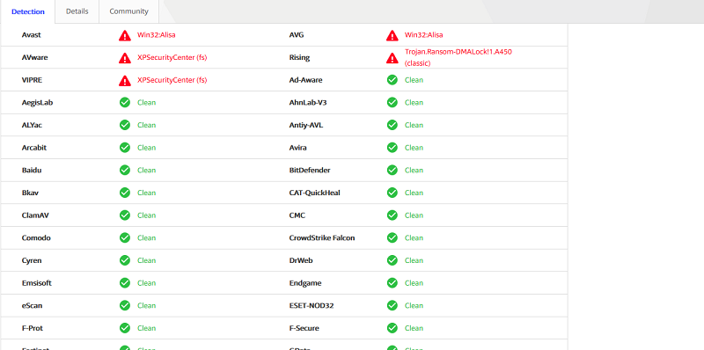Click the green checkmark icon beside Comodo
The height and width of the screenshot is (350, 704).
(125, 237)
